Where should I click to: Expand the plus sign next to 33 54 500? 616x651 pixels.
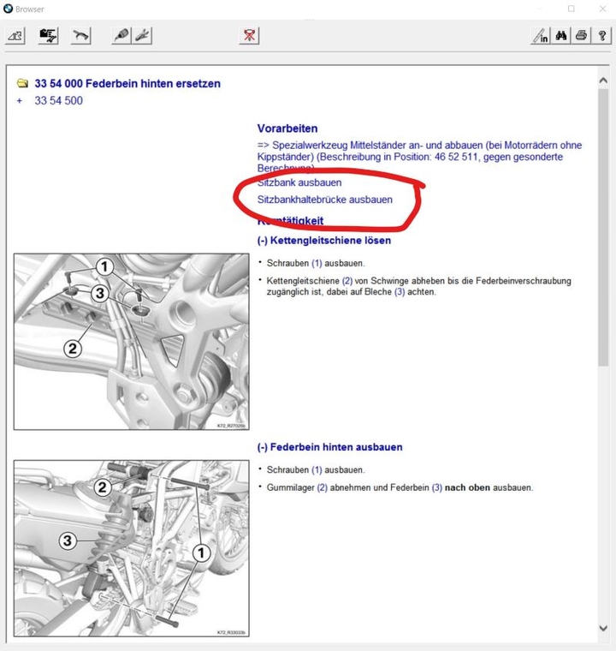[x=20, y=100]
